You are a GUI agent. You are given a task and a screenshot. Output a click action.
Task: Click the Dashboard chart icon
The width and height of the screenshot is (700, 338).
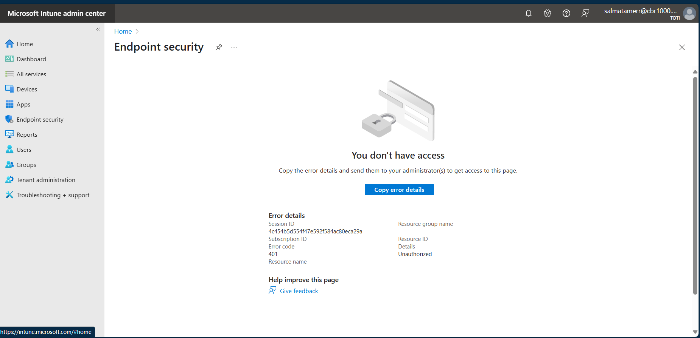tap(9, 59)
